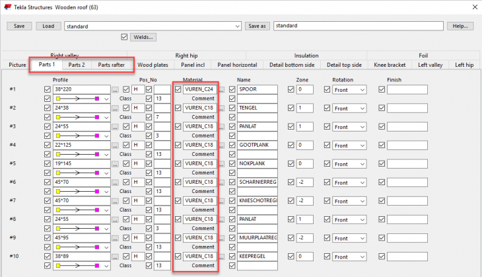482x277 pixels.
Task: Expand the line position dropdown under 24*38 profile
Action: tap(106, 117)
